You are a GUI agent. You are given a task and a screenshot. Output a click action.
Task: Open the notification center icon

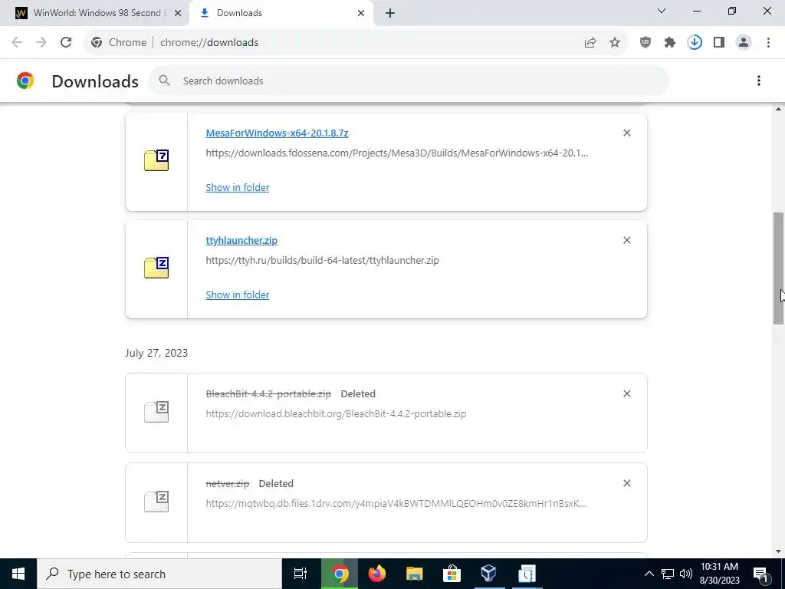(760, 574)
